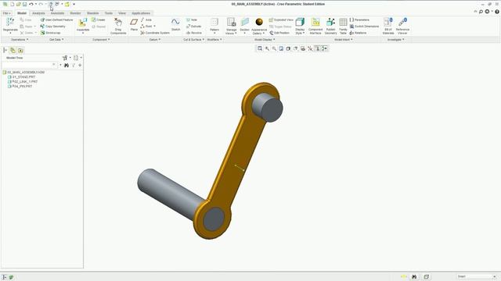This screenshot has height=281, width=501.
Task: Open the Manage Views dropdown
Action: click(x=231, y=31)
